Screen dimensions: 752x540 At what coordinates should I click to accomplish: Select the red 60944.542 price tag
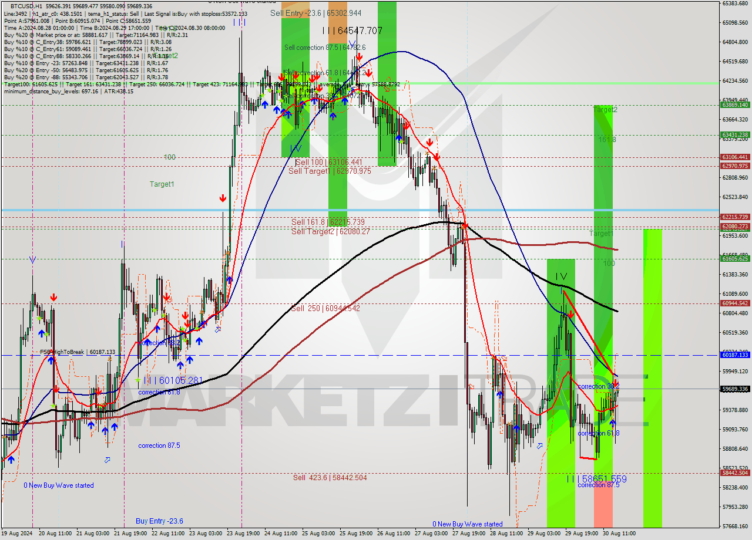735,303
